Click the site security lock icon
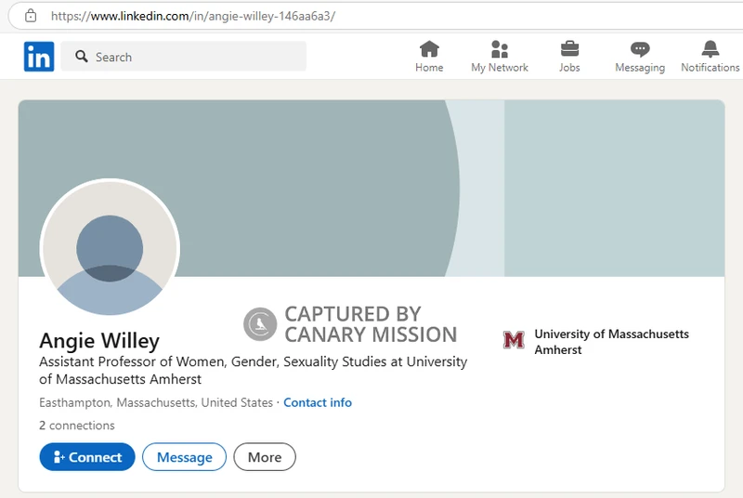Viewport: 743px width, 498px height. pos(31,16)
